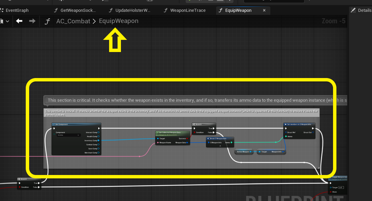The width and height of the screenshot is (372, 201).
Task: Click EquipWeapon in the breadcrumb
Action: click(119, 21)
